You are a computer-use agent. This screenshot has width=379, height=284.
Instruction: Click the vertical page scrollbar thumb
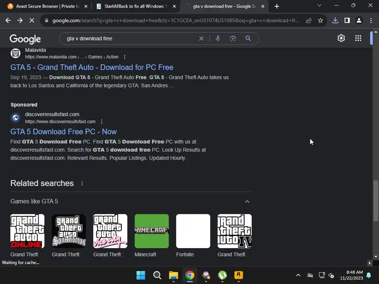click(375, 200)
